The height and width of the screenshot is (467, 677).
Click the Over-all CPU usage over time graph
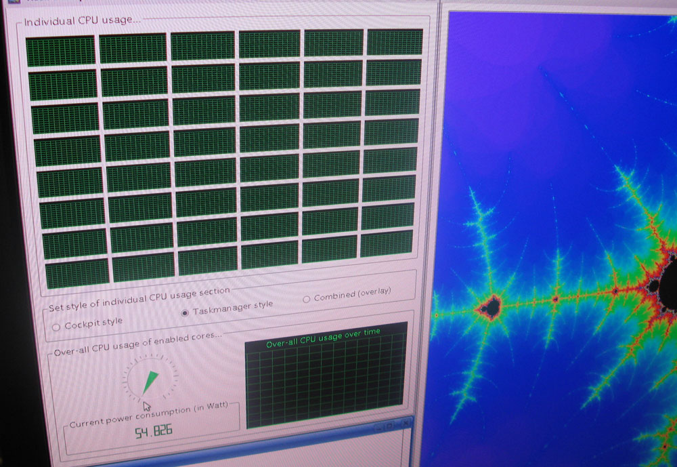pyautogui.click(x=326, y=375)
